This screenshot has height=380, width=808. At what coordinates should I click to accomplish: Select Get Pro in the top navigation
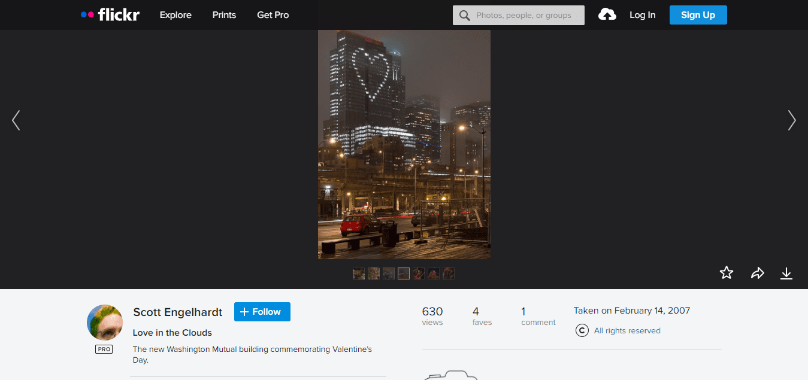pos(273,15)
